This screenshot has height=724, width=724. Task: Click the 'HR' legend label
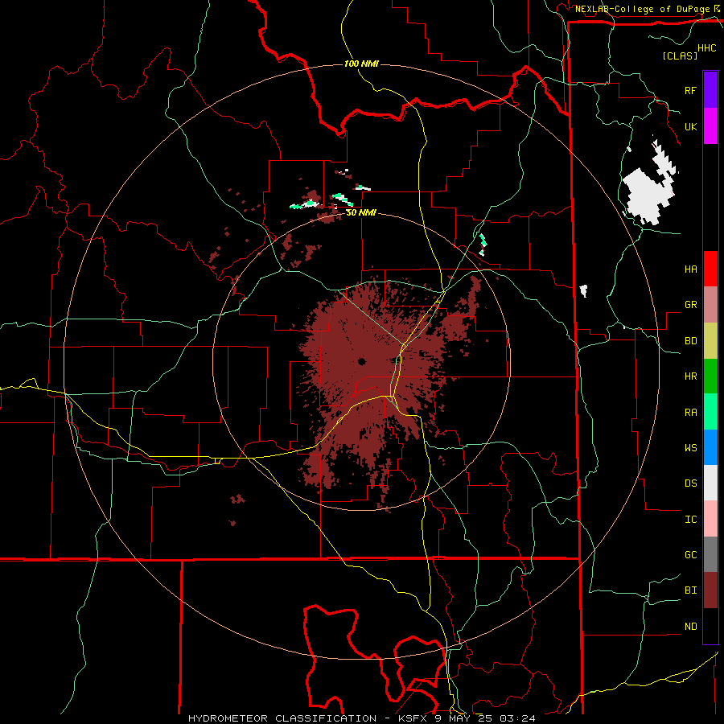click(691, 376)
